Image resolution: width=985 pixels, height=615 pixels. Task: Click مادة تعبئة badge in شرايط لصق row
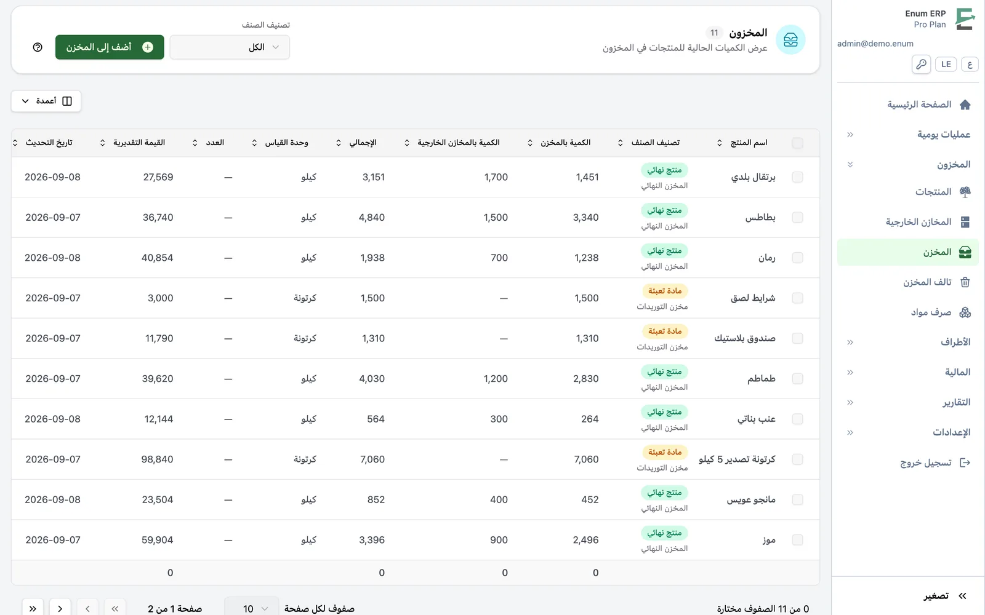(x=664, y=291)
